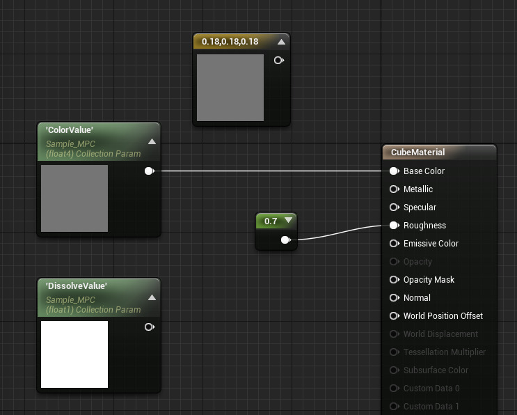Click the ColorValue node output pin
Screen dimensions: 517x415
(x=149, y=171)
